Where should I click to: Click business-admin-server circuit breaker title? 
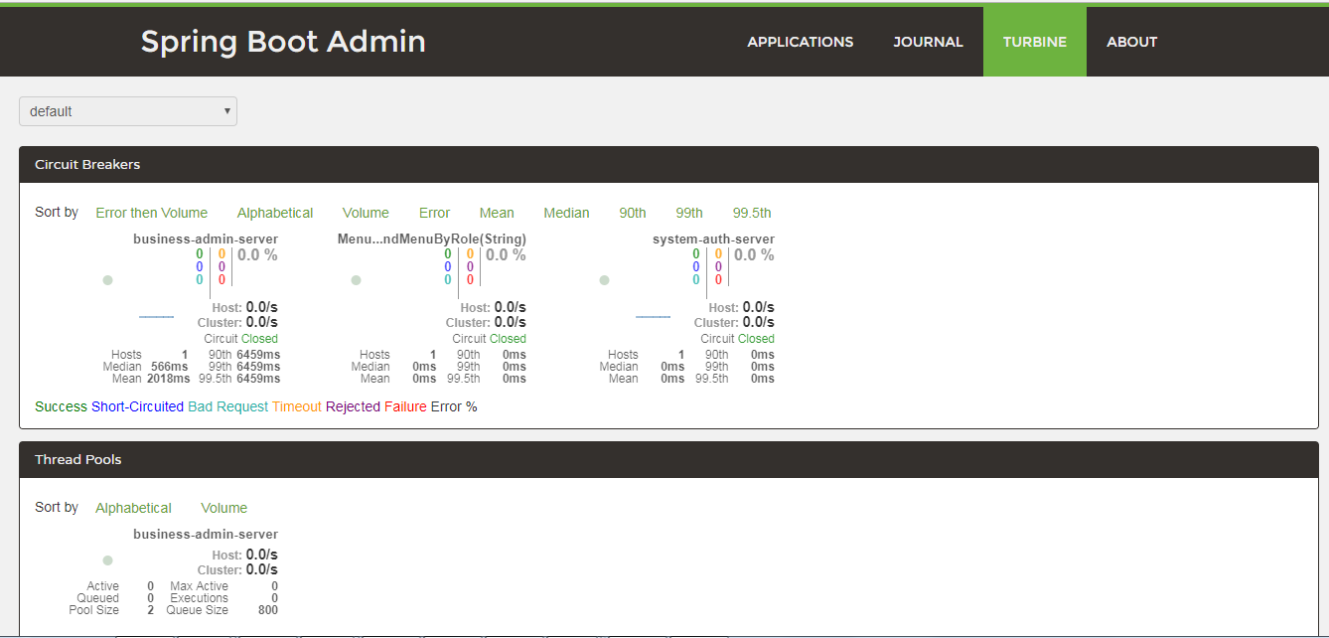[x=206, y=239]
